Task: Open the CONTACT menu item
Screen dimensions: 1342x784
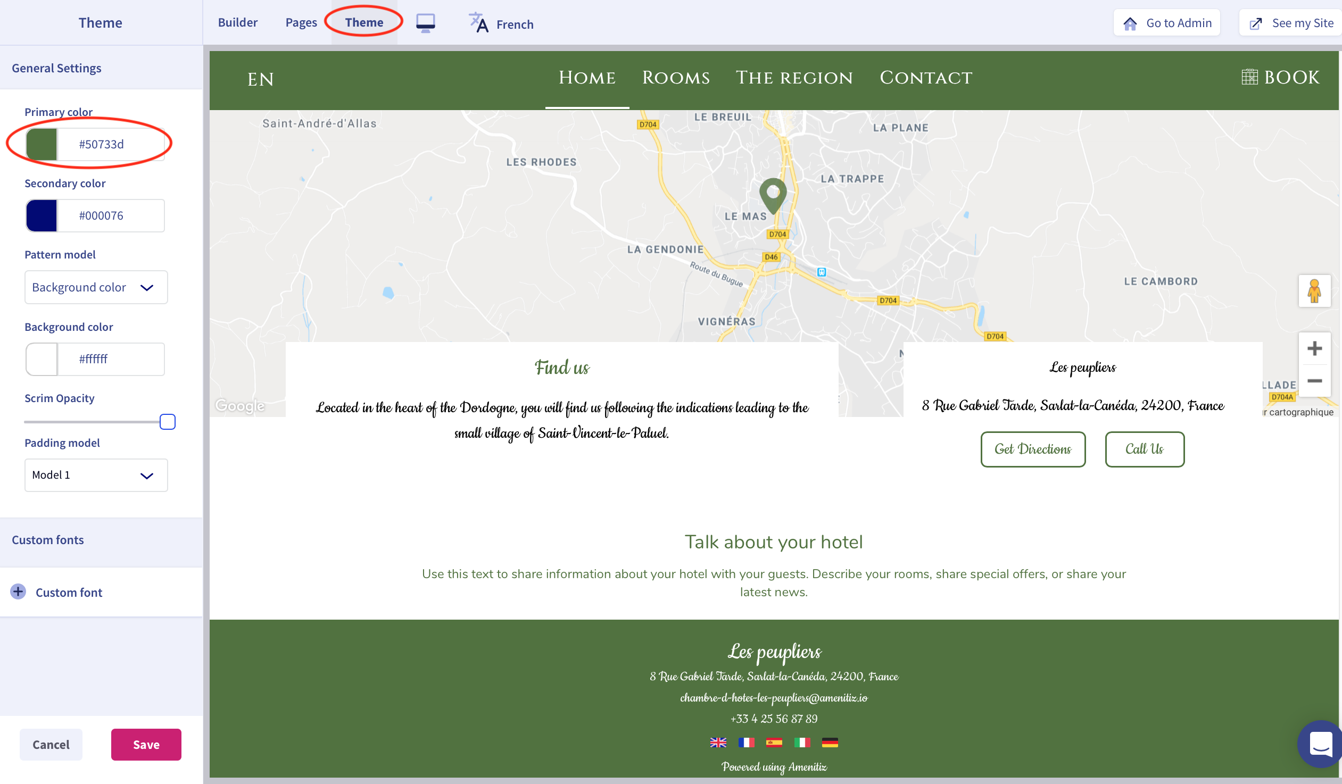Action: [x=925, y=78]
